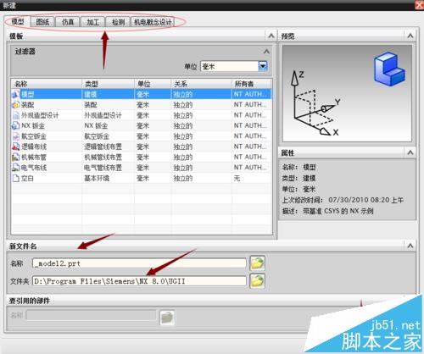
Task: Click the 要引用的部件 名称 field
Action: 91,315
